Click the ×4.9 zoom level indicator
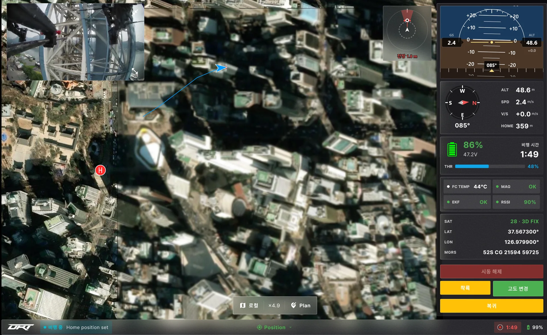Viewport: 547px width, 335px height. point(274,305)
